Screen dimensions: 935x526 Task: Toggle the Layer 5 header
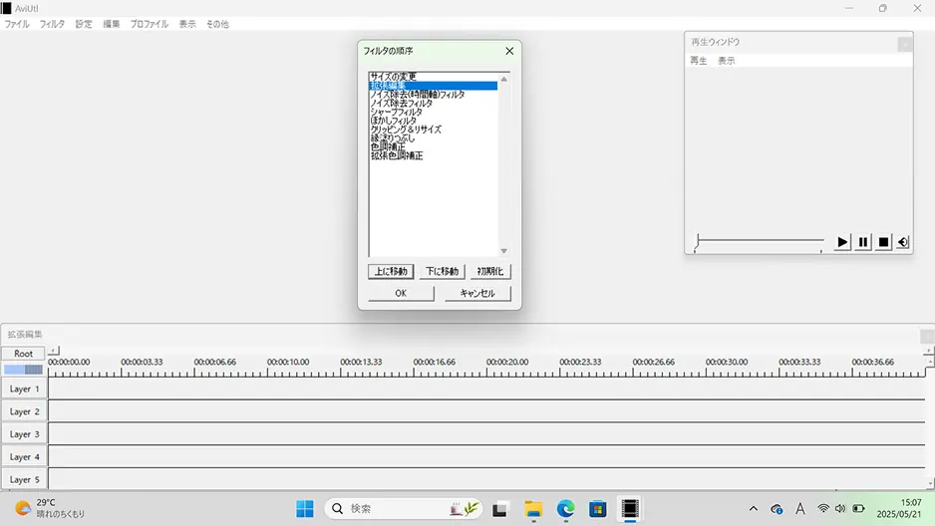24,479
